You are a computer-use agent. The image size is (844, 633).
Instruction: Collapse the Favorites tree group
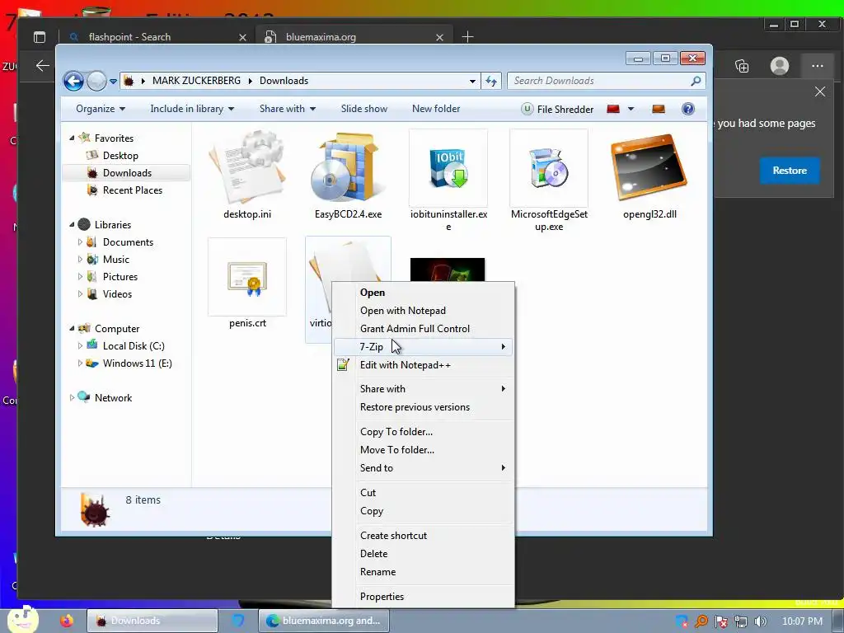click(x=72, y=138)
